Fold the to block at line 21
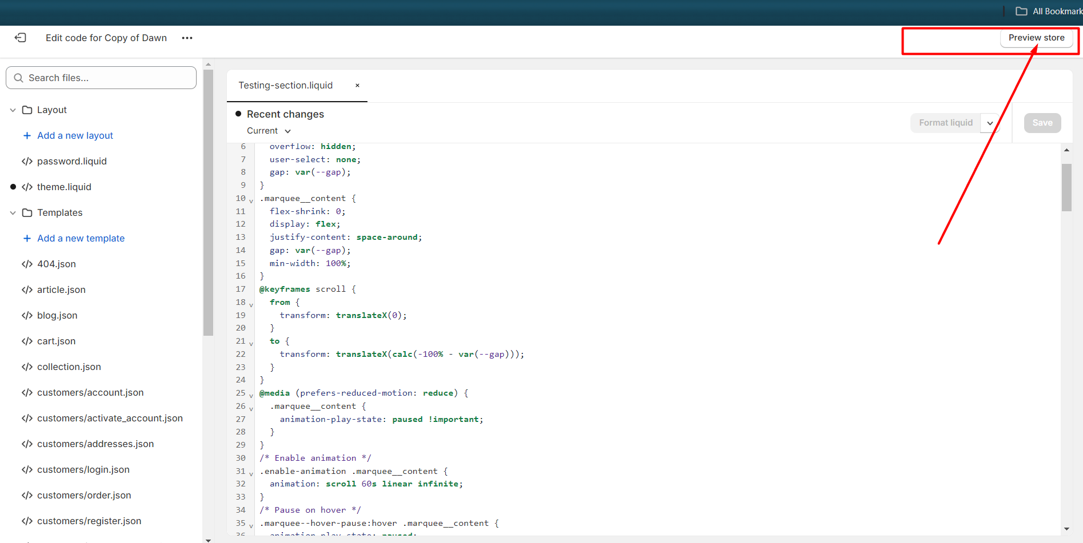1083x543 pixels. 251,343
